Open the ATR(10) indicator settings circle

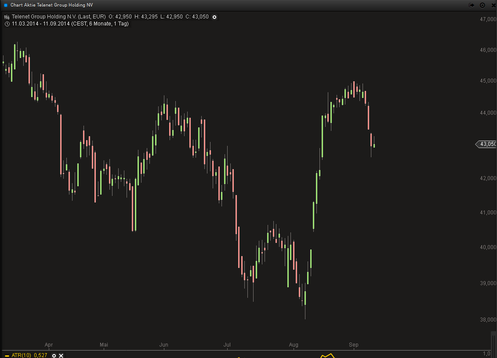click(54, 355)
